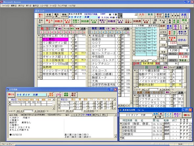Click the 成長曲線 button in 2号用紙 window

pyautogui.click(x=66, y=94)
